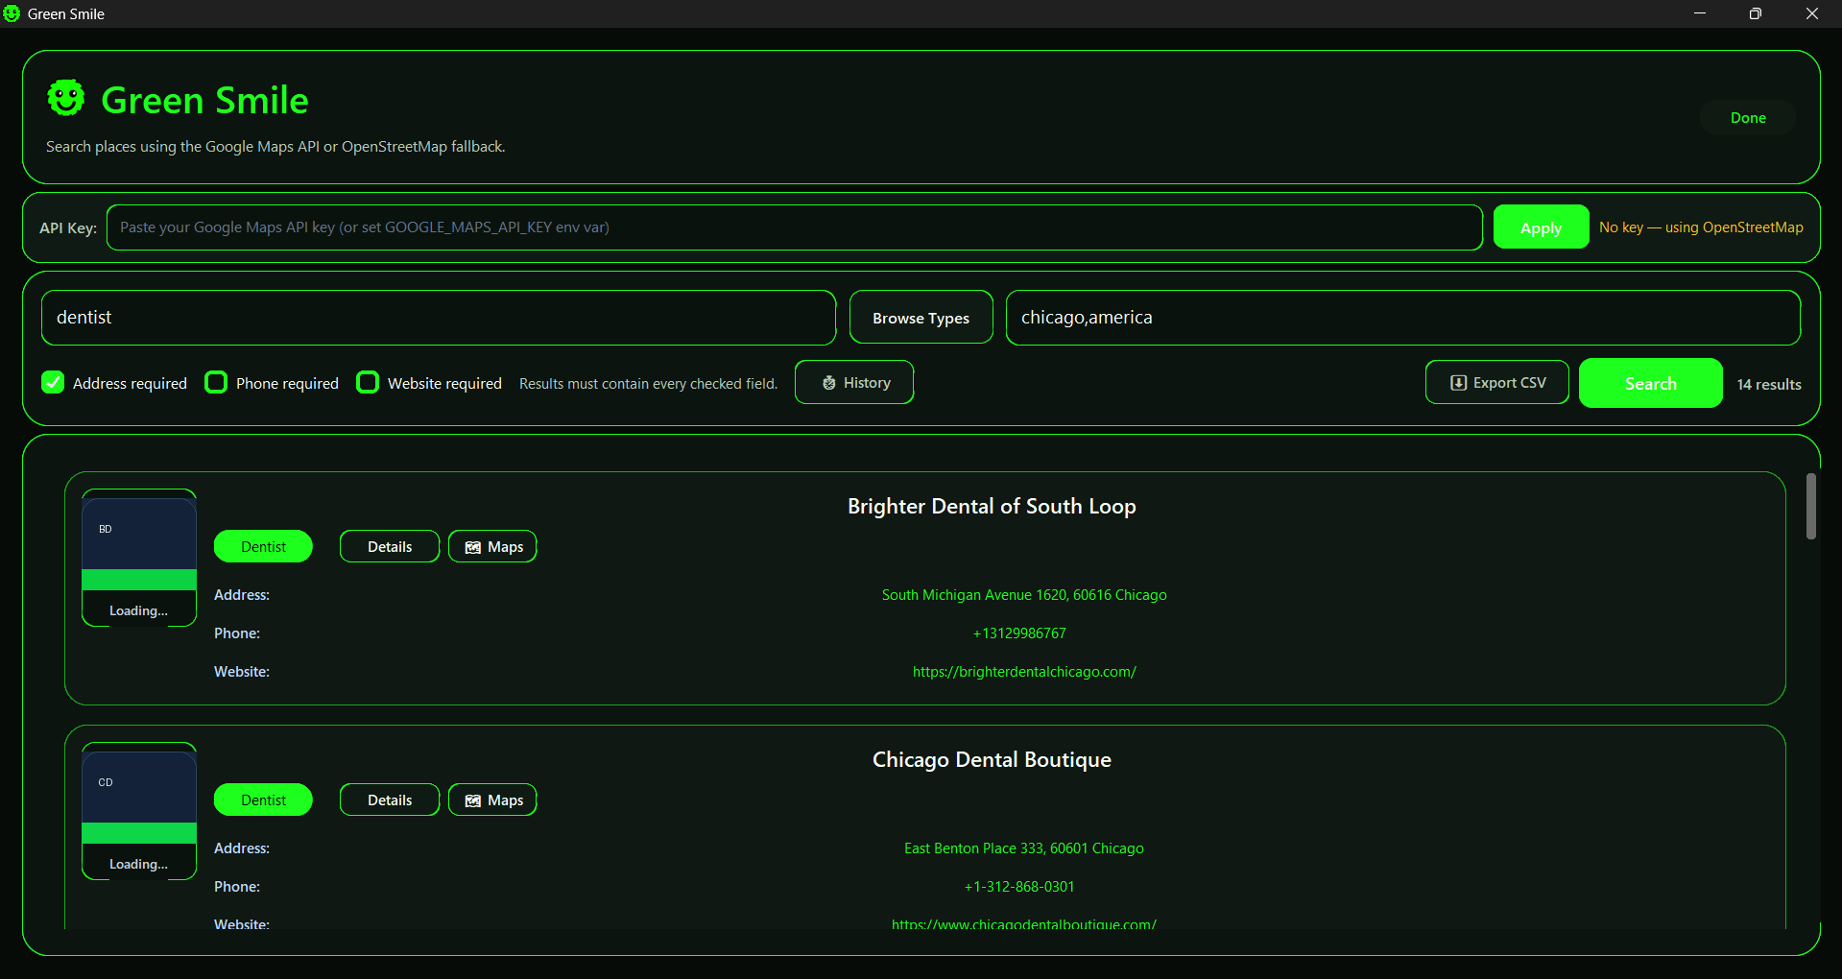Click the Export CSV download icon
1842x979 pixels.
click(1458, 383)
